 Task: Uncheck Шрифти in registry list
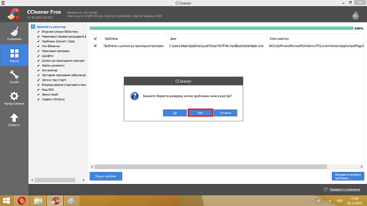[38, 56]
